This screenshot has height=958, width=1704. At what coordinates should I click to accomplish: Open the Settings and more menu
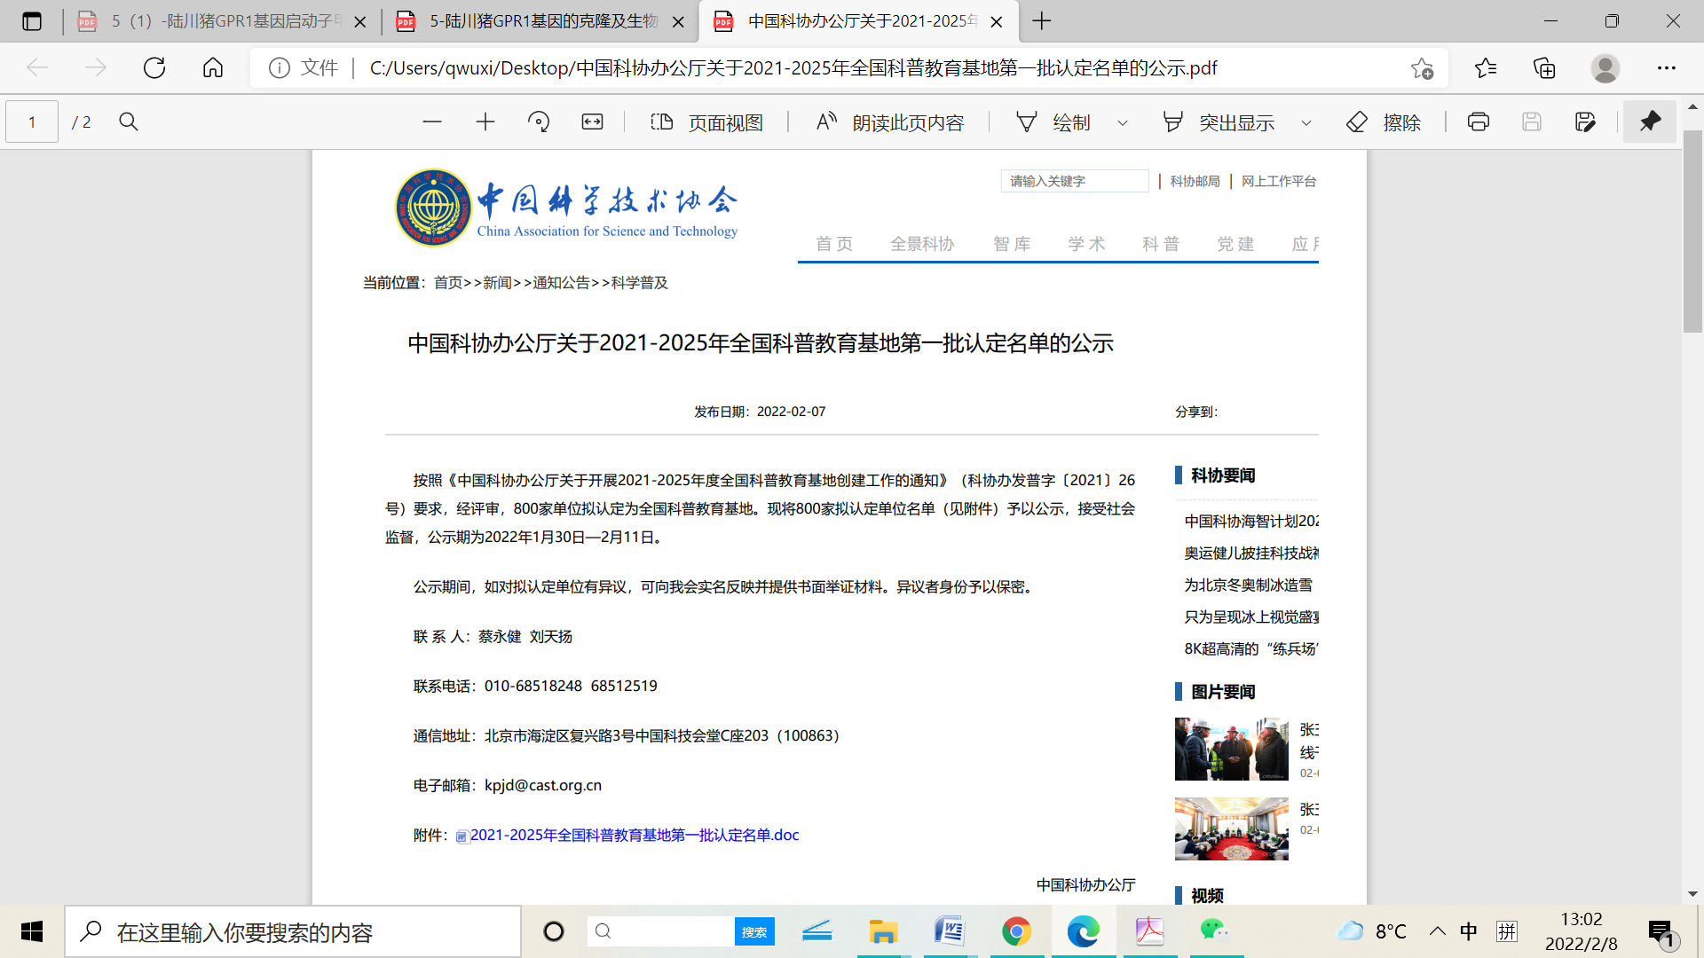[1667, 68]
